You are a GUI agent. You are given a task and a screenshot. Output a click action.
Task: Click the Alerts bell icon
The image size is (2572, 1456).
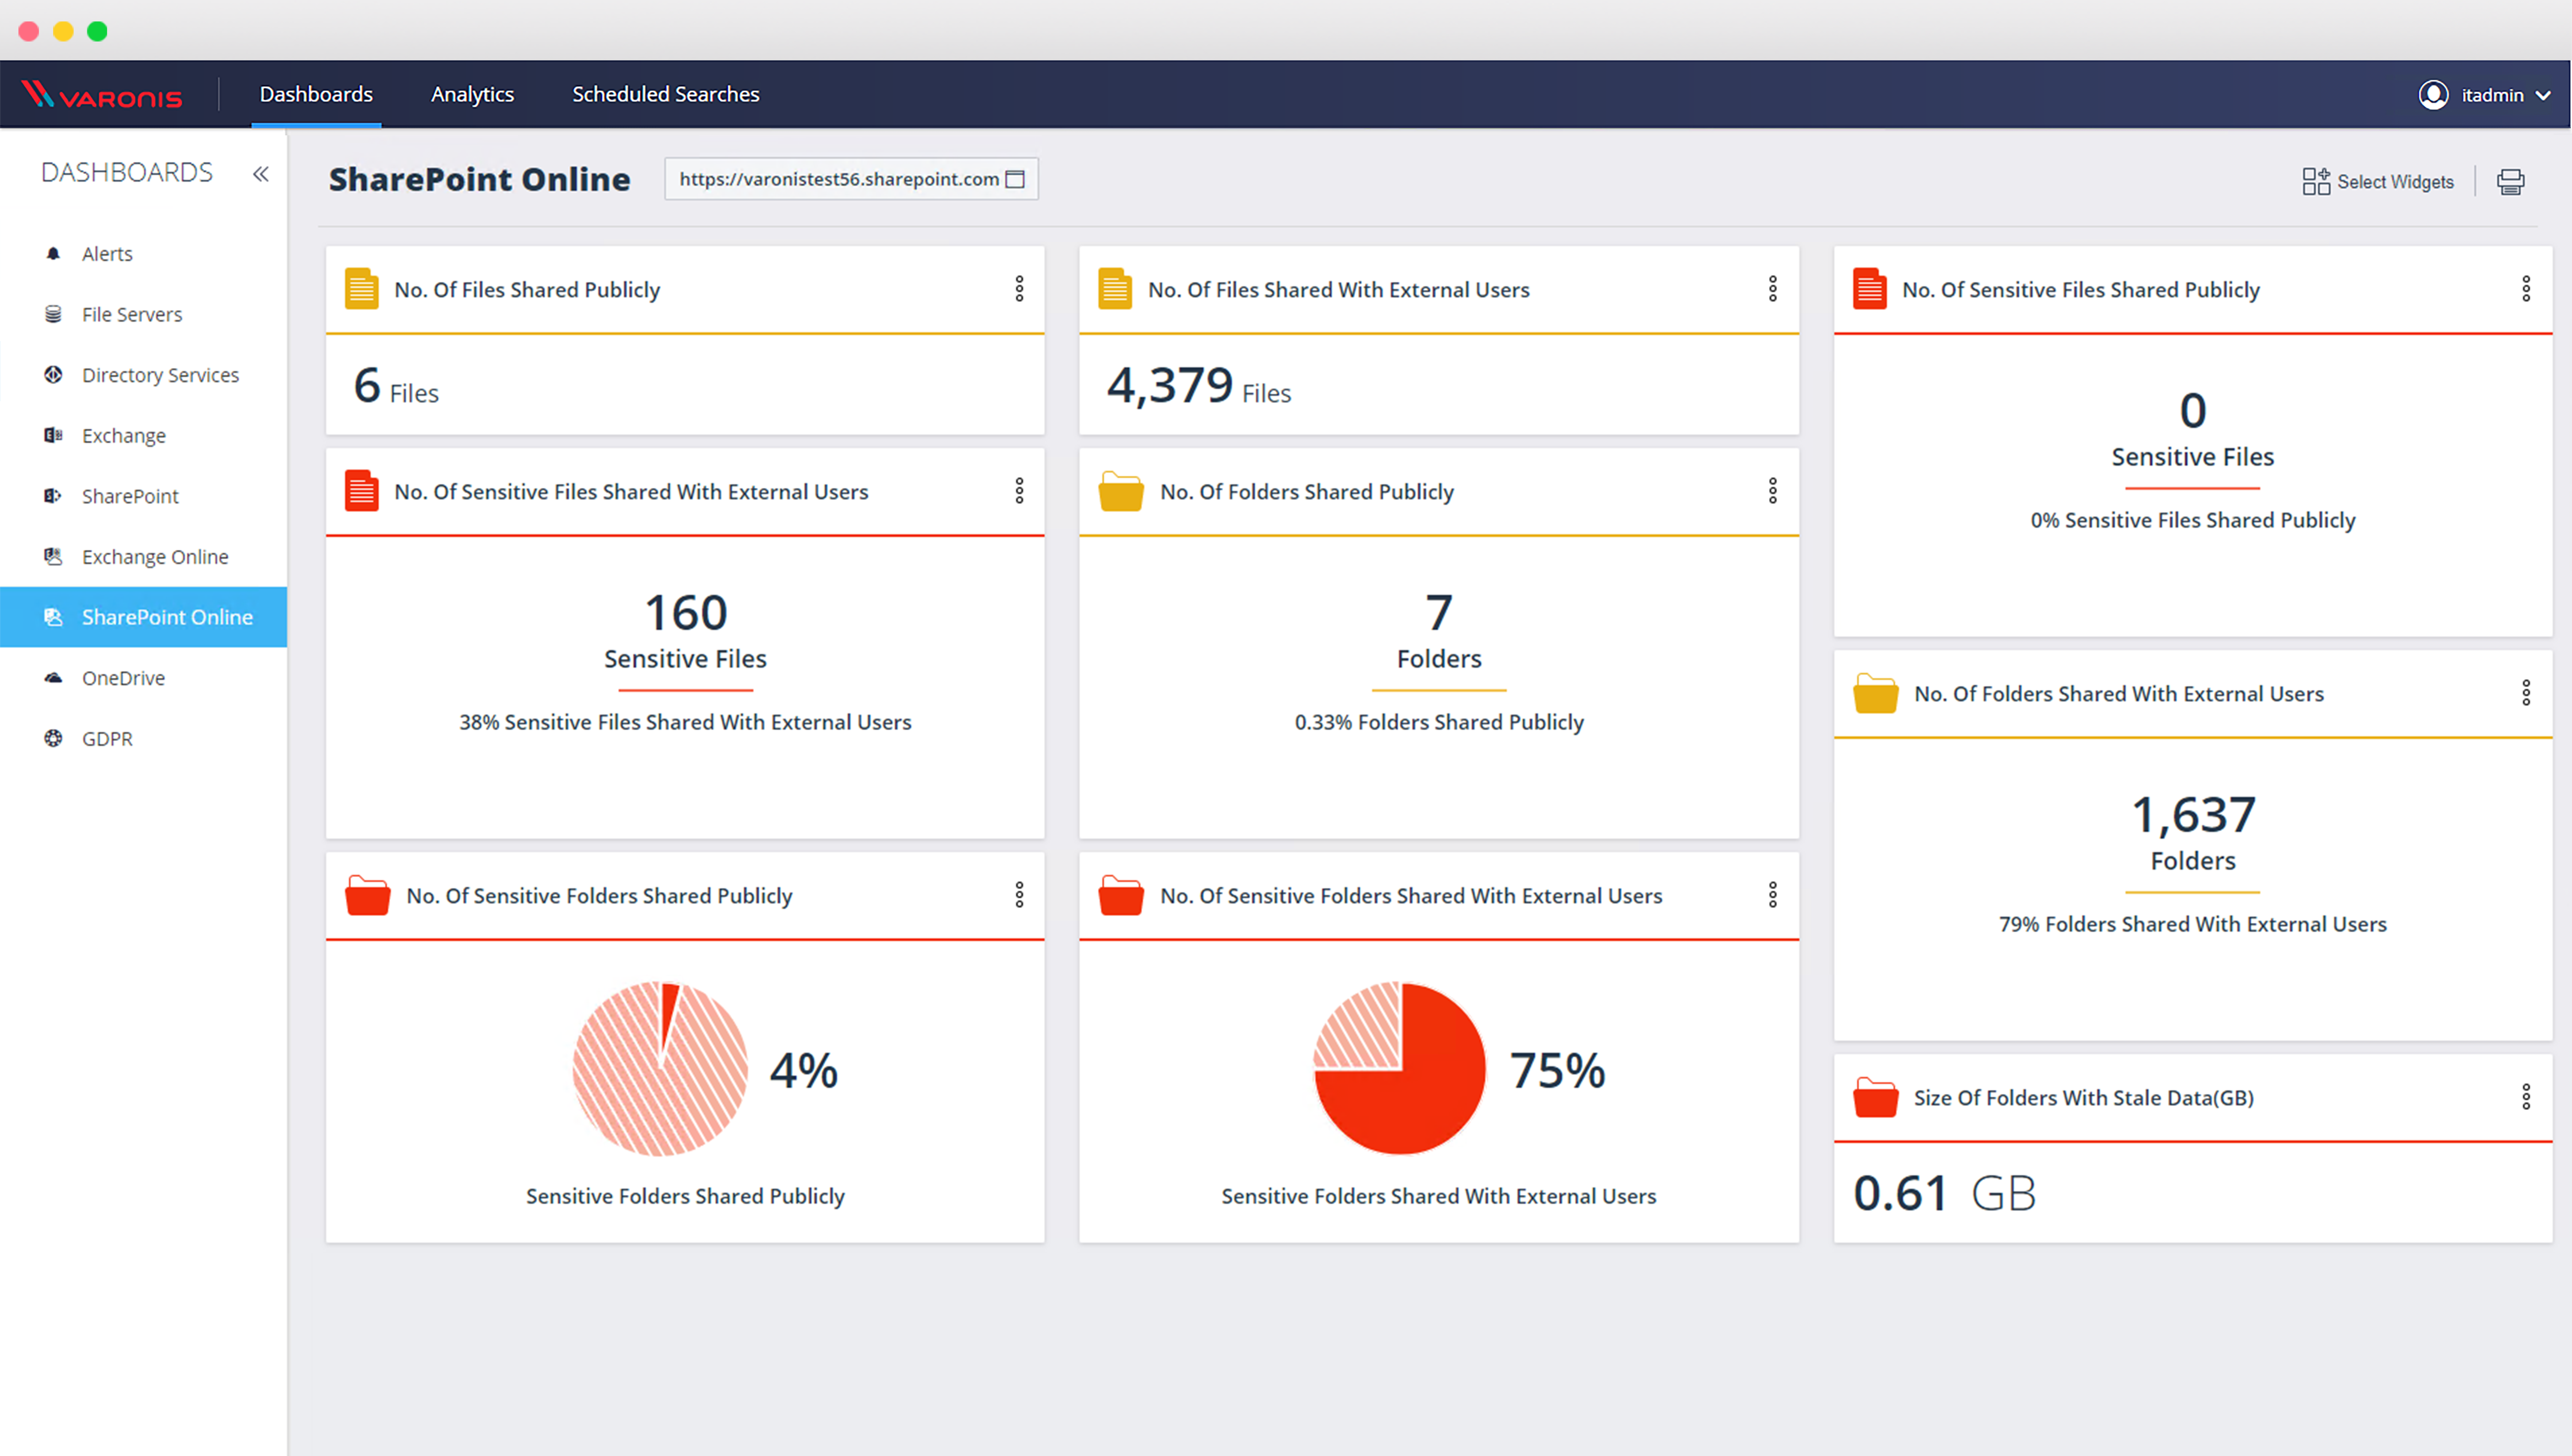tap(54, 254)
